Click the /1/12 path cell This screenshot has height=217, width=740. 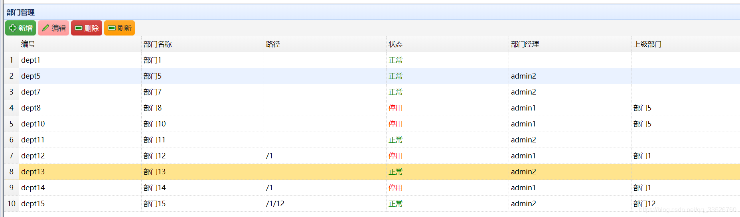[x=325, y=203]
